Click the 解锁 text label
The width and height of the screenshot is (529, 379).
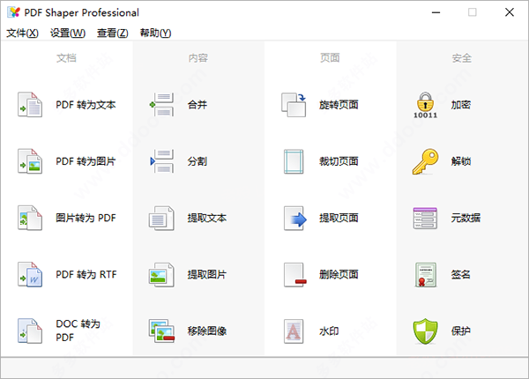point(461,161)
